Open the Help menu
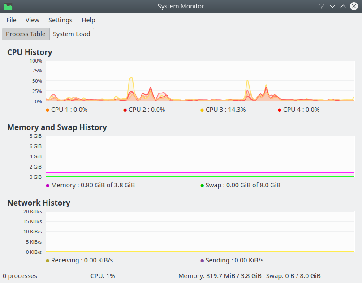The width and height of the screenshot is (362, 283). [88, 20]
